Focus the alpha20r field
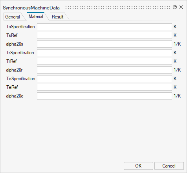The height and width of the screenshot is (173, 187). [x=104, y=70]
